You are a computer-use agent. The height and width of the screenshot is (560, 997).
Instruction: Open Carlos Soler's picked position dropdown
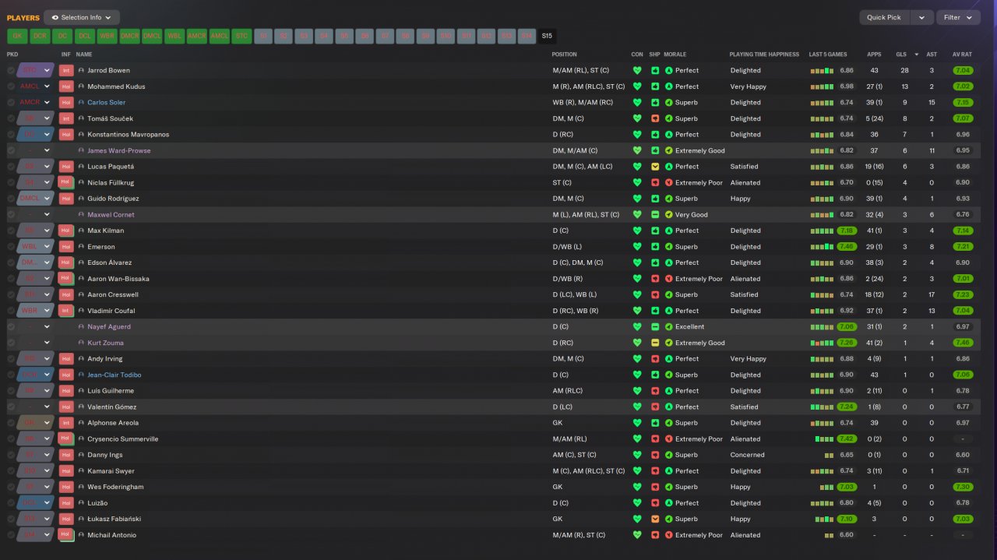(36, 102)
